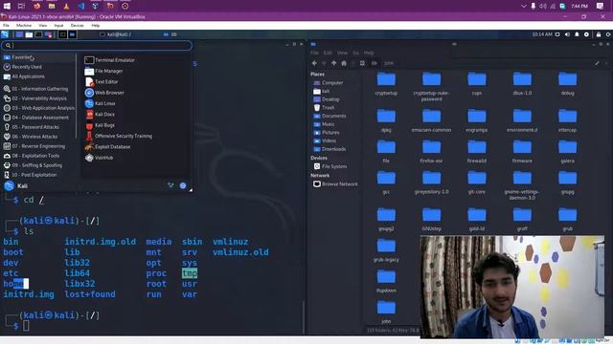The width and height of the screenshot is (613, 344).
Task: Select the cryptsetup folder
Action: (386, 84)
